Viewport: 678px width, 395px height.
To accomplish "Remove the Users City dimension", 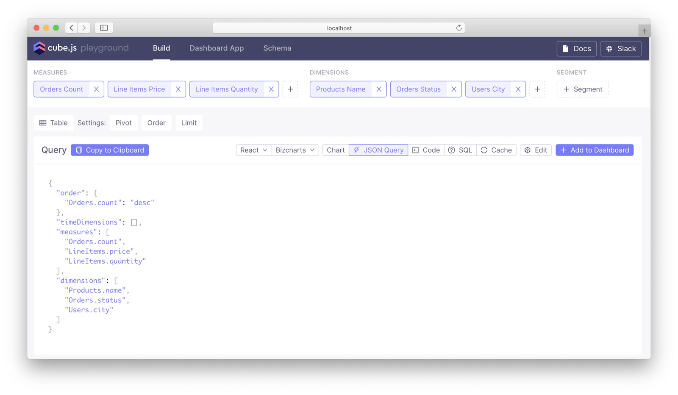I will (x=518, y=89).
